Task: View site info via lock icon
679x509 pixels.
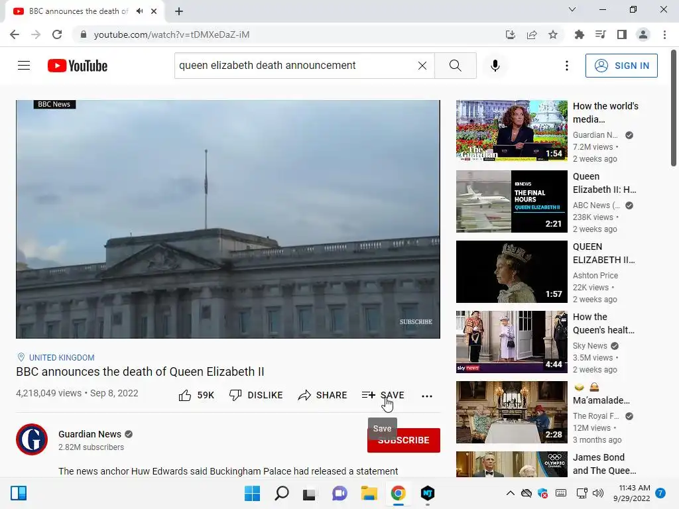Action: (84, 34)
